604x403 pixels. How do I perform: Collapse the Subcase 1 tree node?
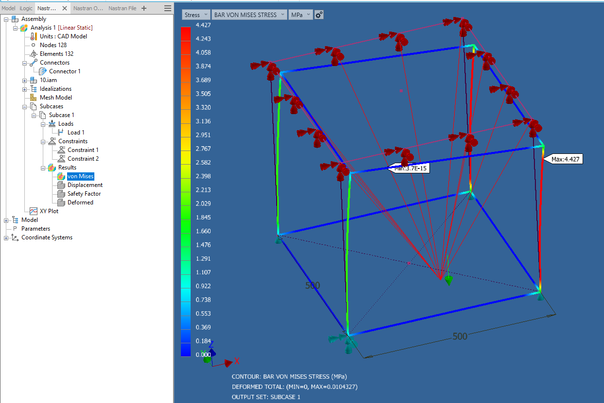pyautogui.click(x=33, y=115)
